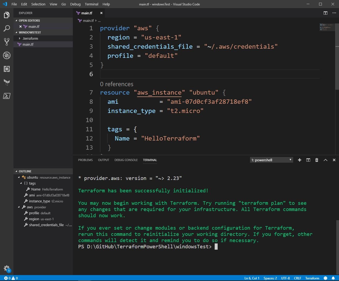Switch to the Output panel tab
339x281 pixels.
(104, 160)
